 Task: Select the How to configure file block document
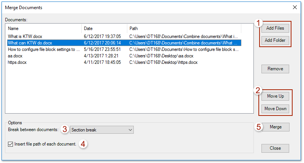[x=44, y=49]
